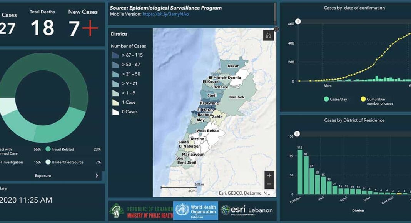This screenshot has width=411, height=223.
Task: Click next arrow beside Exposure tab
Action: click(x=97, y=176)
